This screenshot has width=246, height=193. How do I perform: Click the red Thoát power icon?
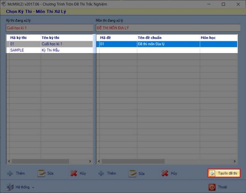pyautogui.click(x=212, y=187)
